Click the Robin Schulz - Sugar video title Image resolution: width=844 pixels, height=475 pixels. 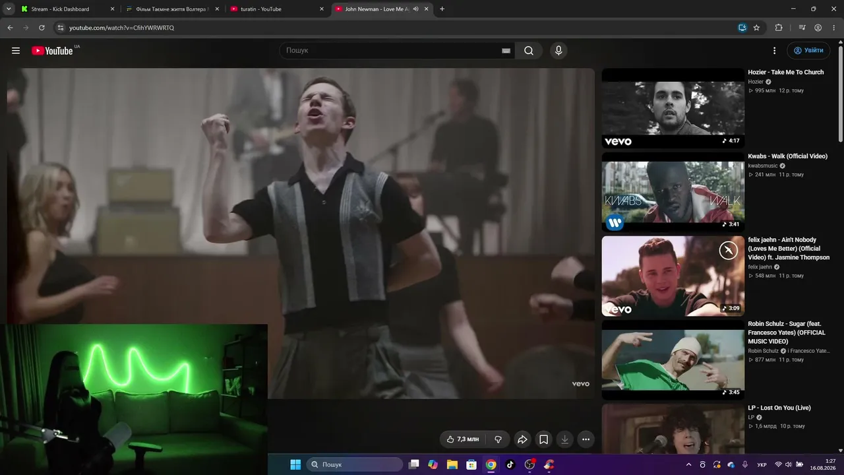[787, 332]
